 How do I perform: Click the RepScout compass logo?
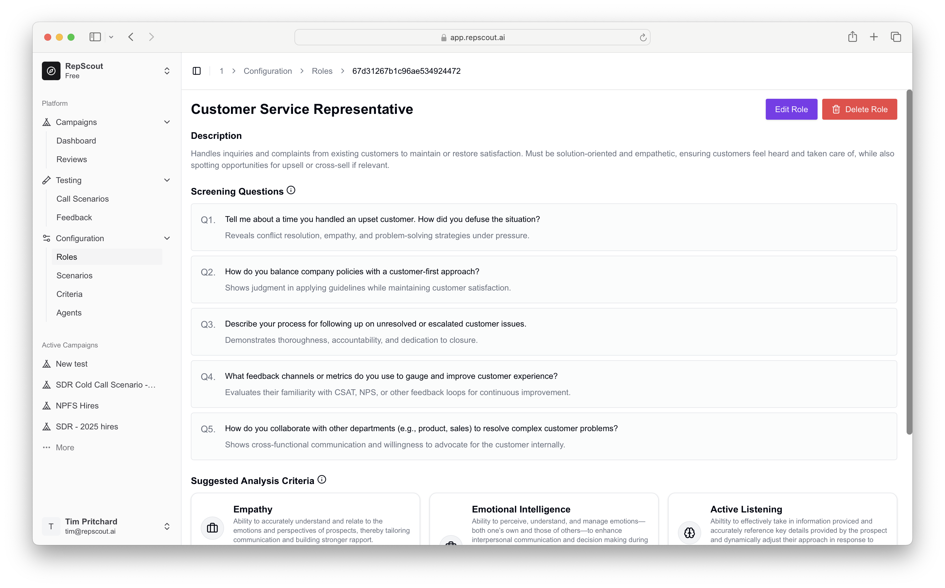(x=51, y=71)
